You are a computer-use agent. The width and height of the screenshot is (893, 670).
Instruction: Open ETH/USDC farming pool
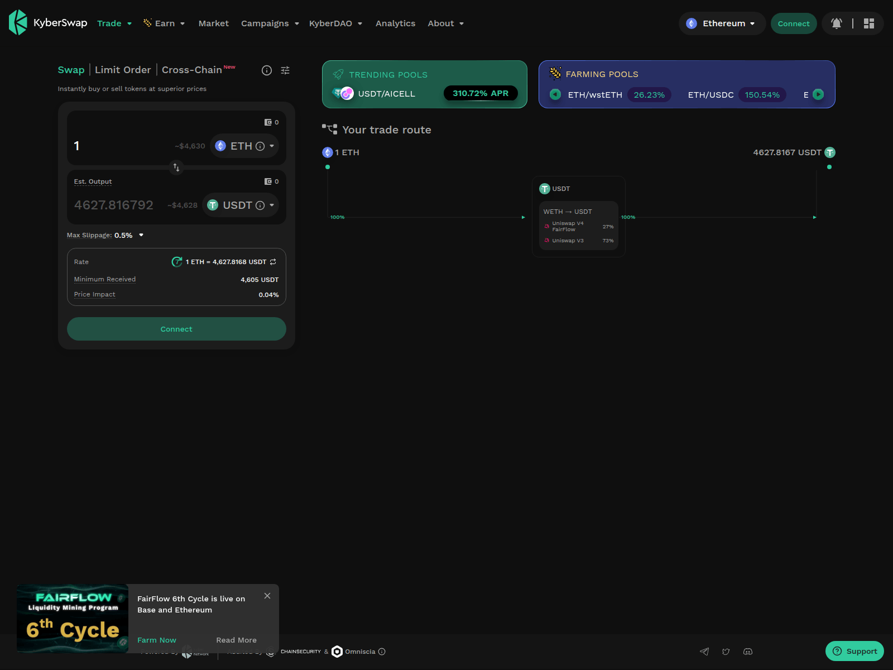pyautogui.click(x=710, y=95)
